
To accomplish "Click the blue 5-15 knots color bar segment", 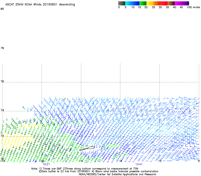I will tap(132, 3).
